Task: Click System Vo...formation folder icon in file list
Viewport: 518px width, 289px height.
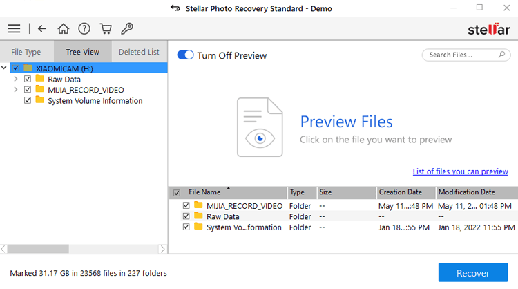Action: [198, 227]
